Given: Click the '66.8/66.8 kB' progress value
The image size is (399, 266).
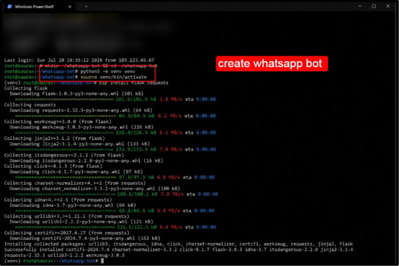Looking at the screenshot, I should (136, 211).
